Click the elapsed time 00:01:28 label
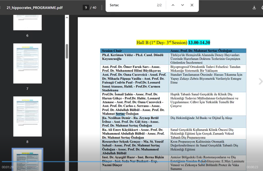The height and width of the screenshot is (171, 263). coord(7,167)
